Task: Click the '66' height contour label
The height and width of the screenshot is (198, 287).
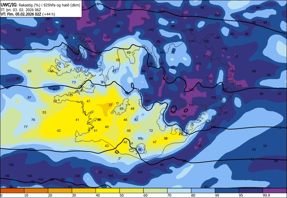Action: tap(33, 182)
